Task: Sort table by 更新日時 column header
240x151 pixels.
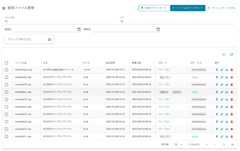Action: [137, 63]
